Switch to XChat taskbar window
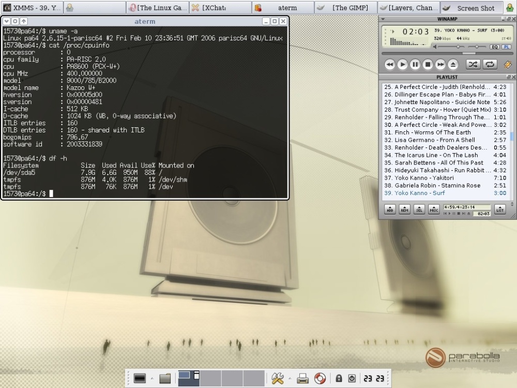Viewport: 517px width, 388px height. [221, 8]
